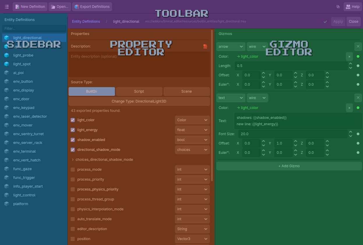Viewport: 363px width, 245px height.
Task: Remove the arrow gizmo with its X
Action: click(x=358, y=46)
